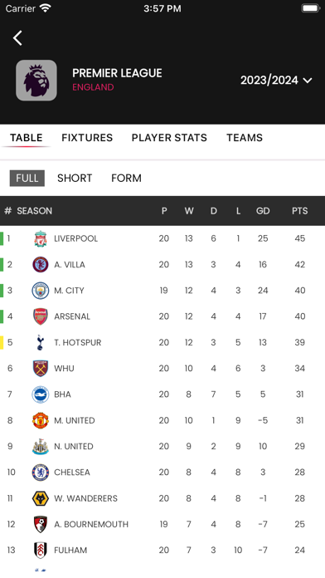Open the PLAYER STATS tab
Screen dimensions: 325x578
click(x=169, y=138)
